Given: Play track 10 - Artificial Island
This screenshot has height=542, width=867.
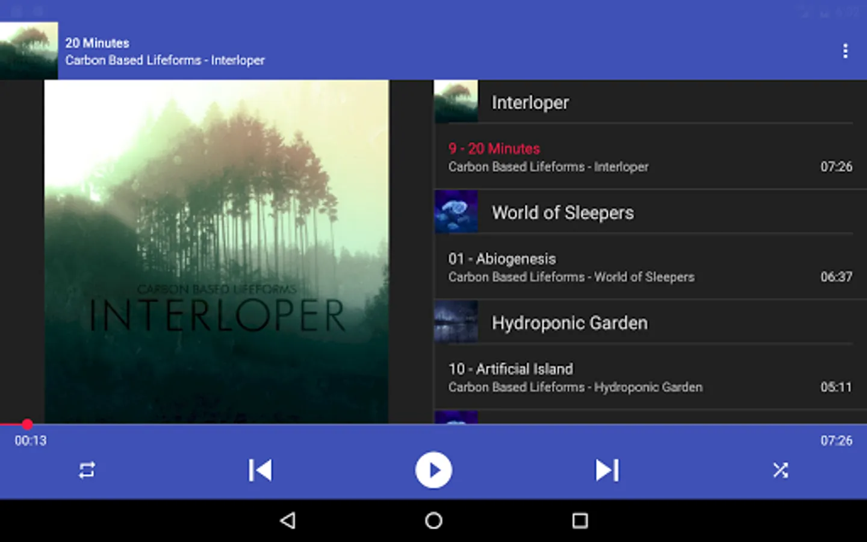Looking at the screenshot, I should [x=650, y=378].
